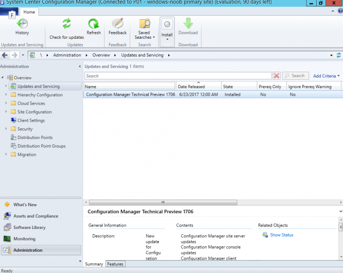Open Saved Searches dropdown
343x273 pixels.
tap(144, 29)
